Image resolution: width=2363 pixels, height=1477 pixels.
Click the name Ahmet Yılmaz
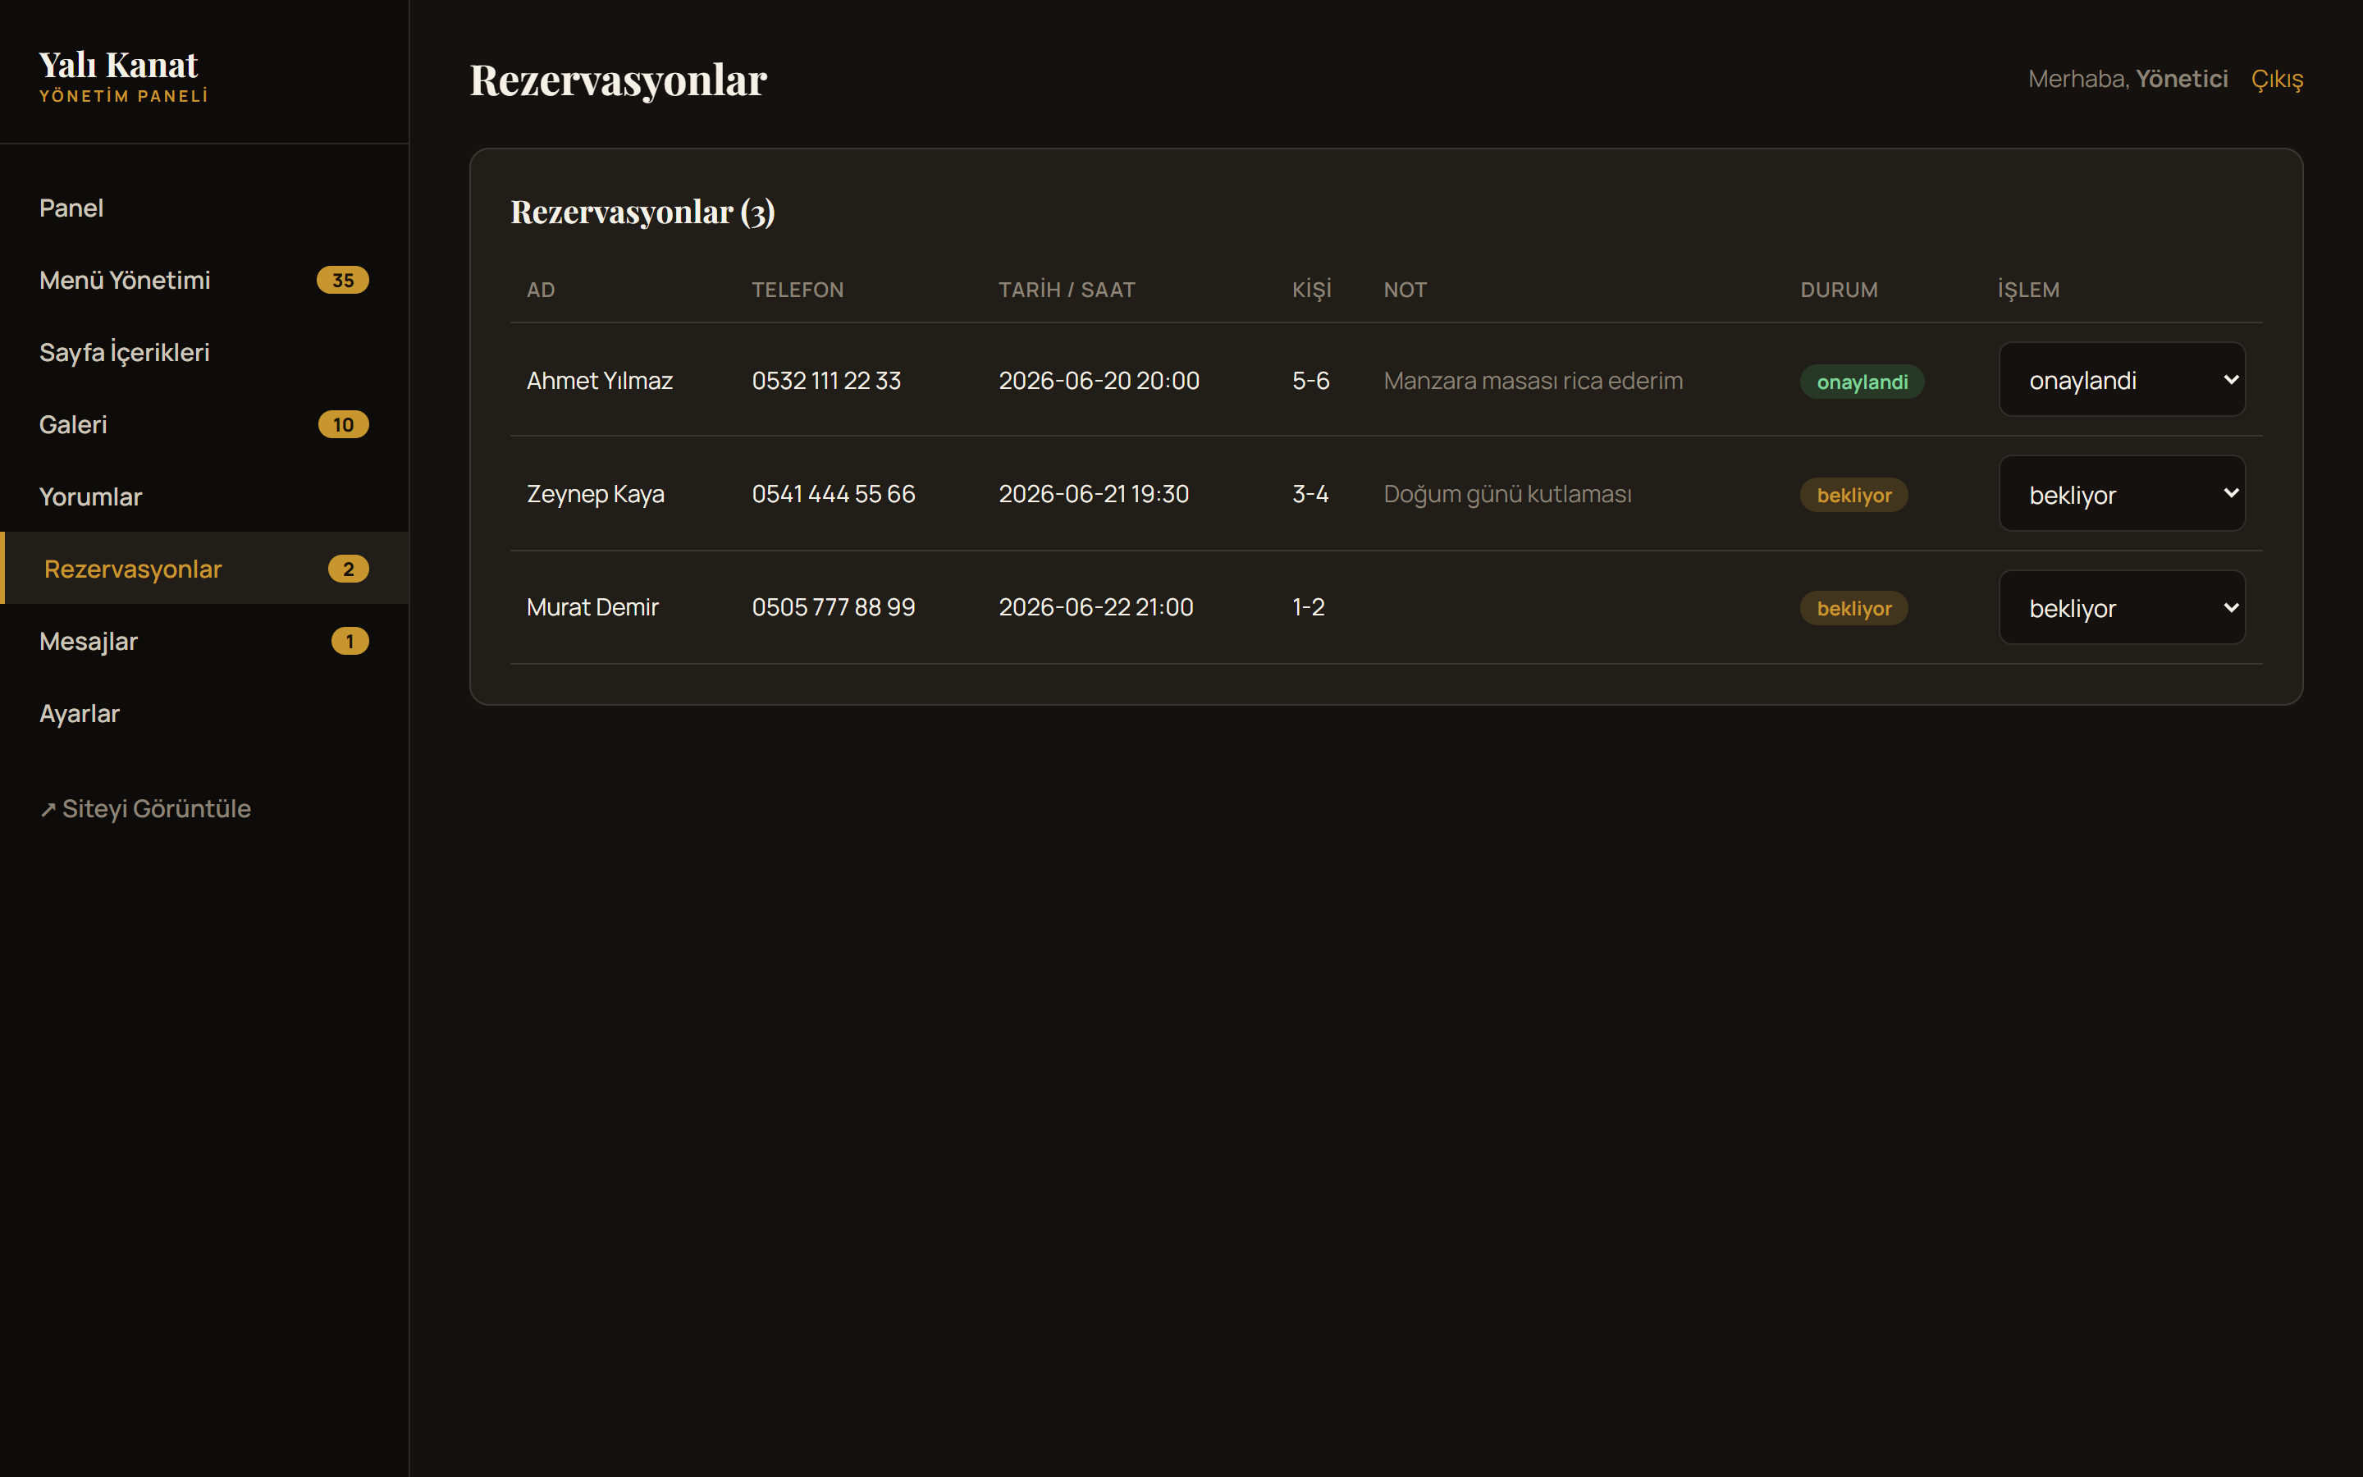(x=600, y=381)
